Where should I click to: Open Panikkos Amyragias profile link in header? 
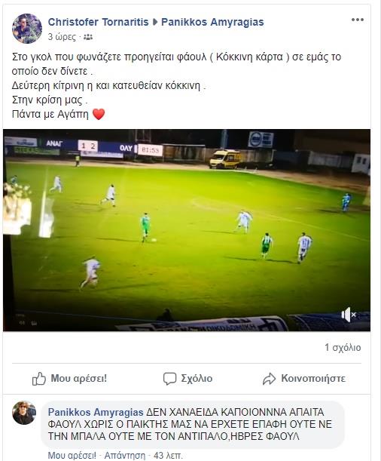click(x=212, y=22)
